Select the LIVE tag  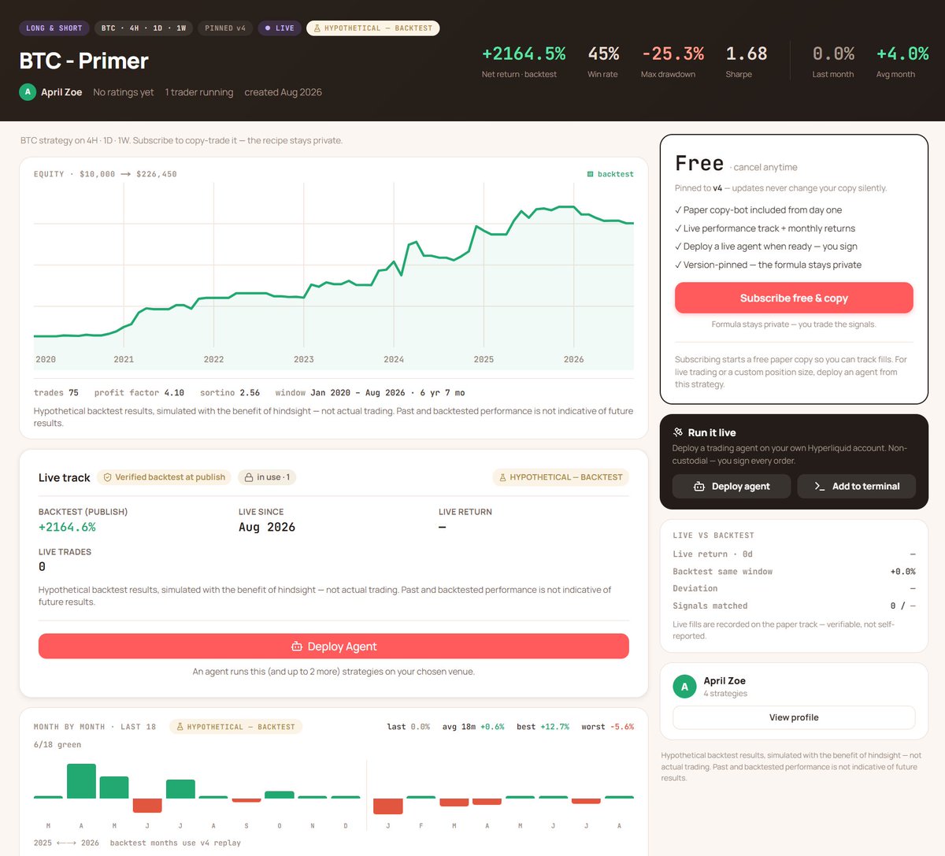[x=280, y=28]
